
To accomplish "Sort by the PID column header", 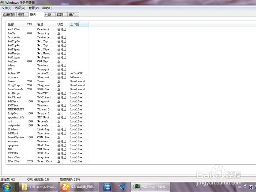I will (30, 24).
